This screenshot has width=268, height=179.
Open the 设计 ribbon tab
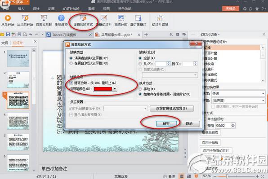tap(36, 9)
